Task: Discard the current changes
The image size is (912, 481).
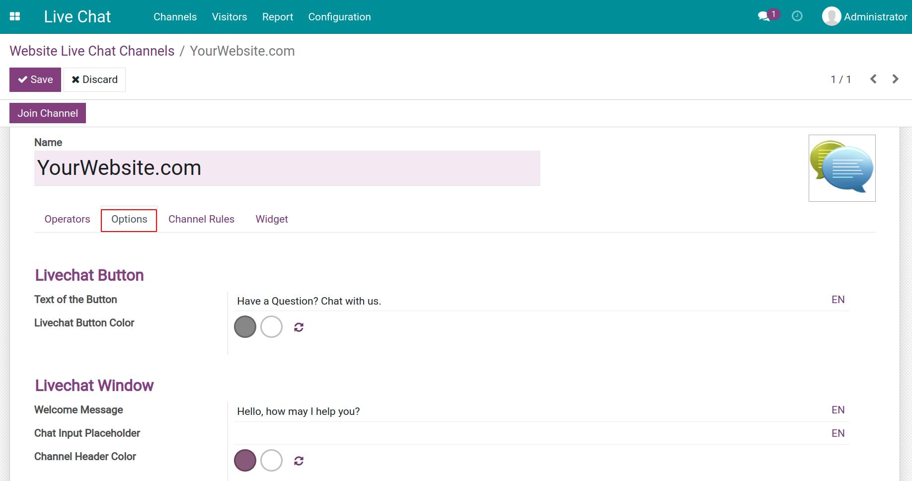Action: tap(94, 79)
